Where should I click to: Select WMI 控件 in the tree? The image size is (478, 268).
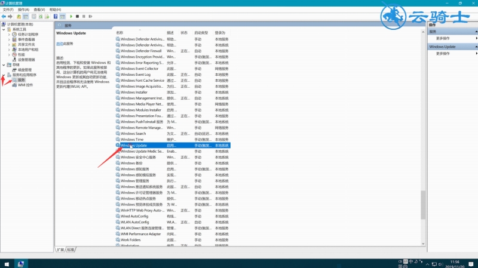(x=25, y=85)
